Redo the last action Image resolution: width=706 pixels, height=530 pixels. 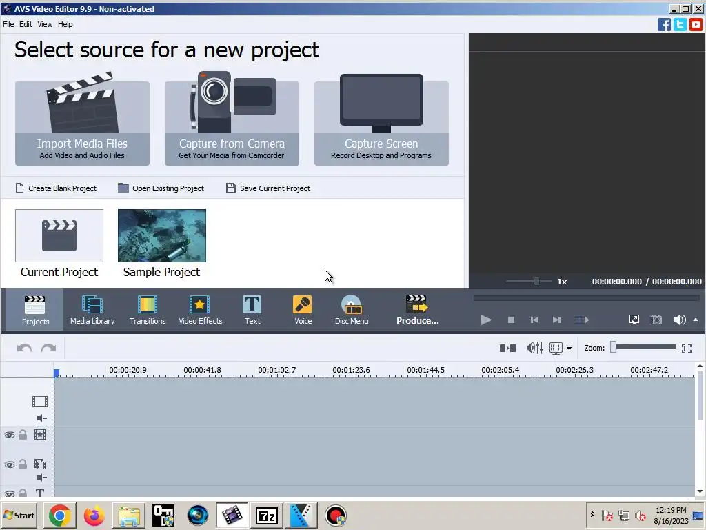point(49,348)
